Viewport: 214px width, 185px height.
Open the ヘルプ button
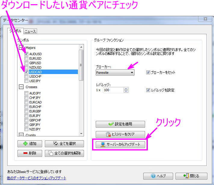(x=158, y=176)
